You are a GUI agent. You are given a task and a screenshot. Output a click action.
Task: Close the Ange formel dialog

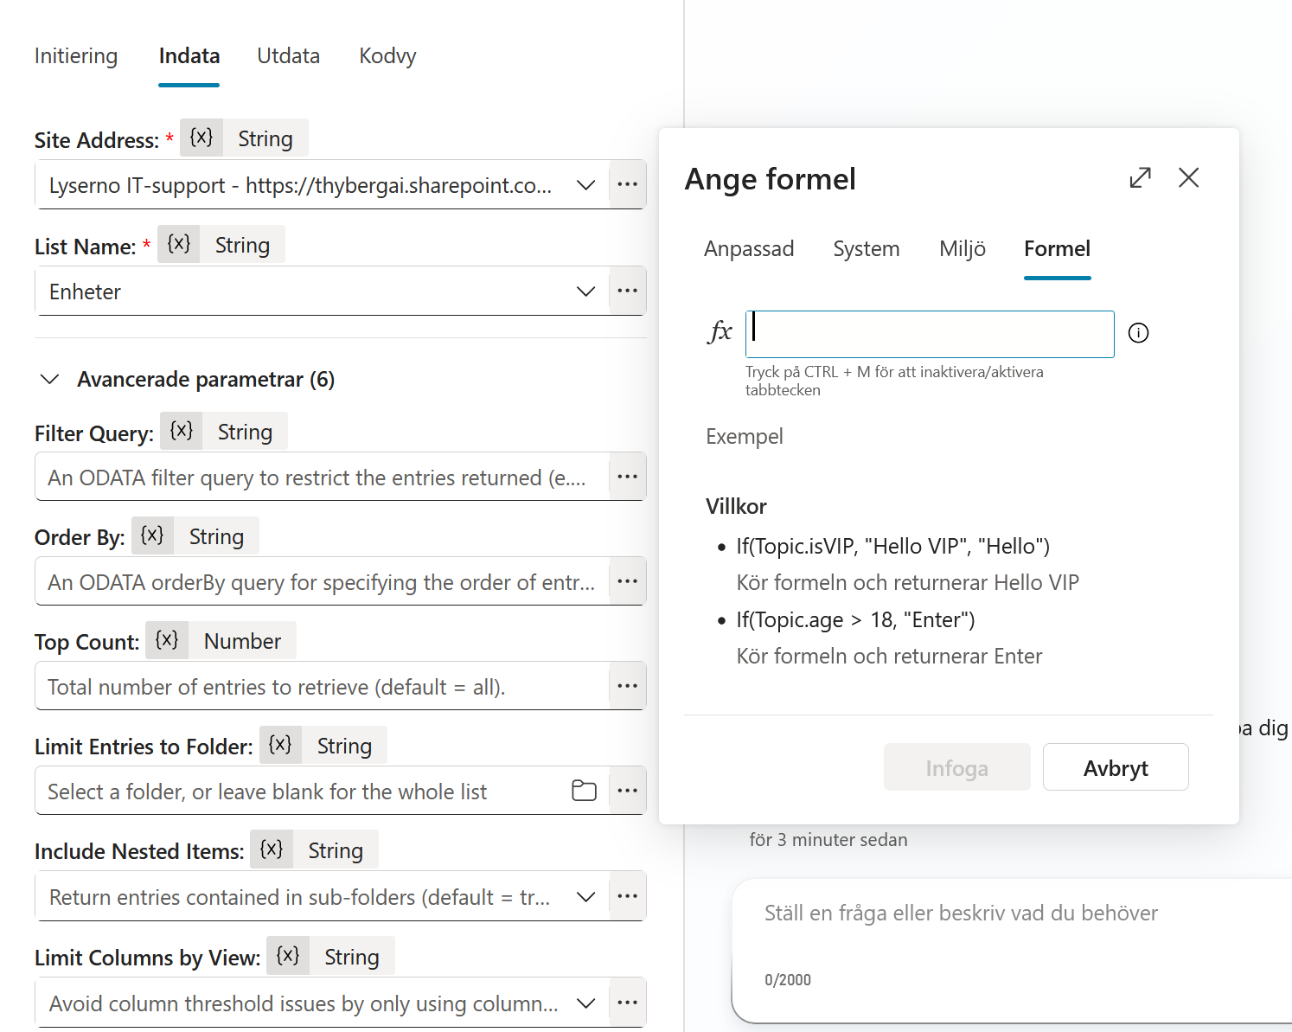pyautogui.click(x=1189, y=177)
